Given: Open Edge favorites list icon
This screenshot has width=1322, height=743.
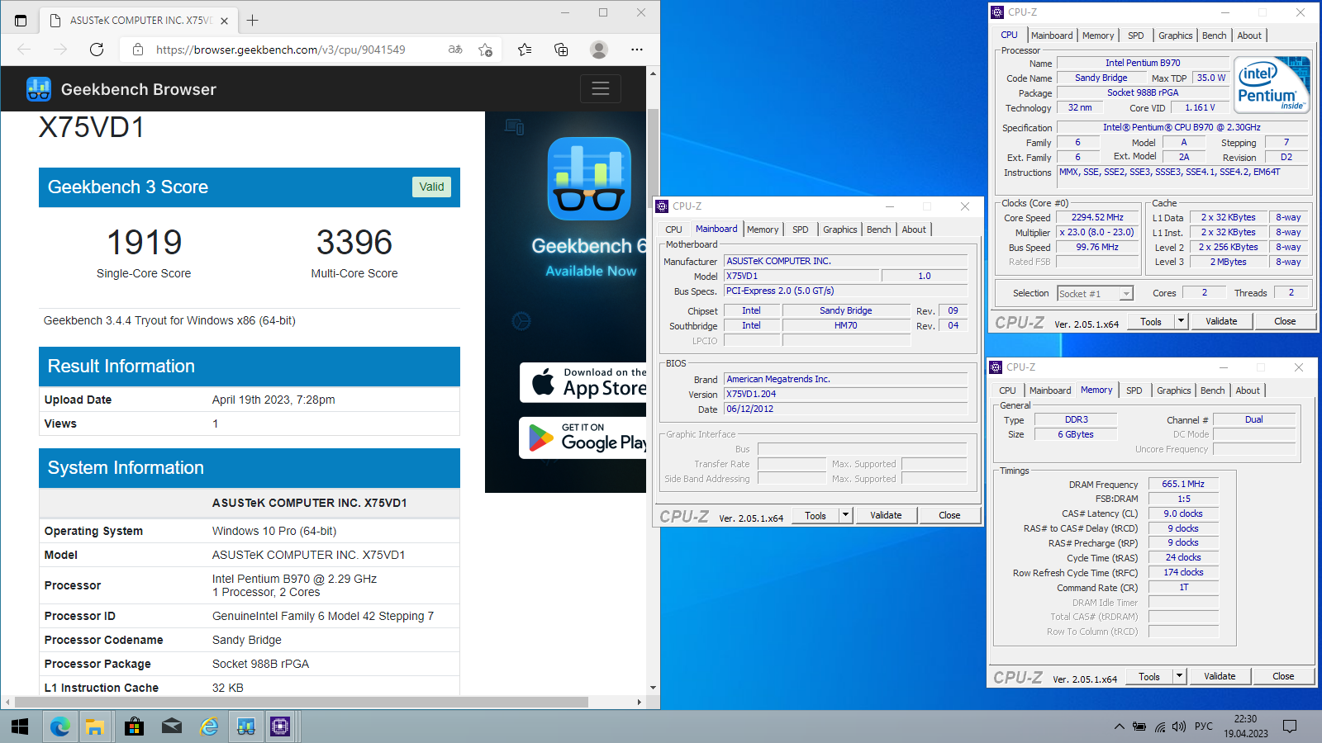Looking at the screenshot, I should (525, 50).
